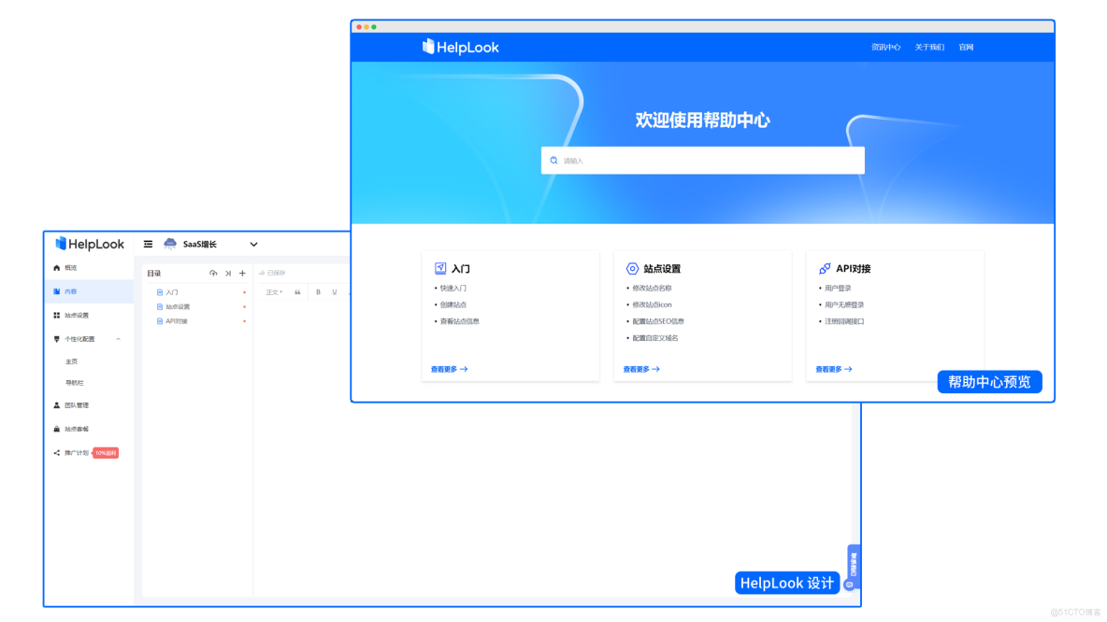Open 推广计划 in the editor sidebar

[x=77, y=453]
